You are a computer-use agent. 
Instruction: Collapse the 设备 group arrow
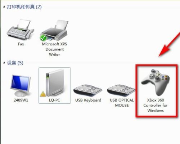click(4, 63)
